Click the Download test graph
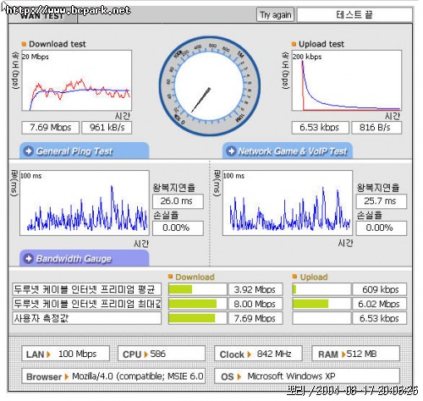 click(x=77, y=80)
